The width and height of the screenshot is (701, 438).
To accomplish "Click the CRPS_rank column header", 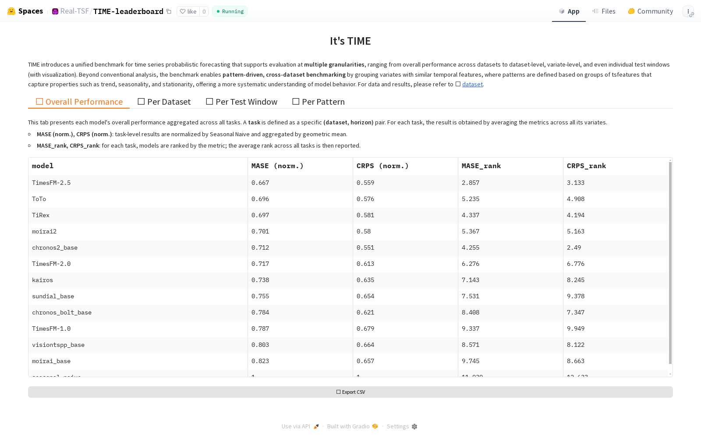I will (x=616, y=166).
